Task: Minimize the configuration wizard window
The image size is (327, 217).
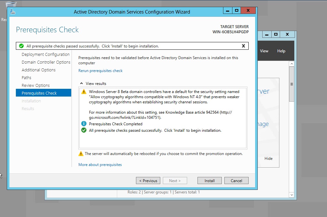Action: [x=228, y=10]
